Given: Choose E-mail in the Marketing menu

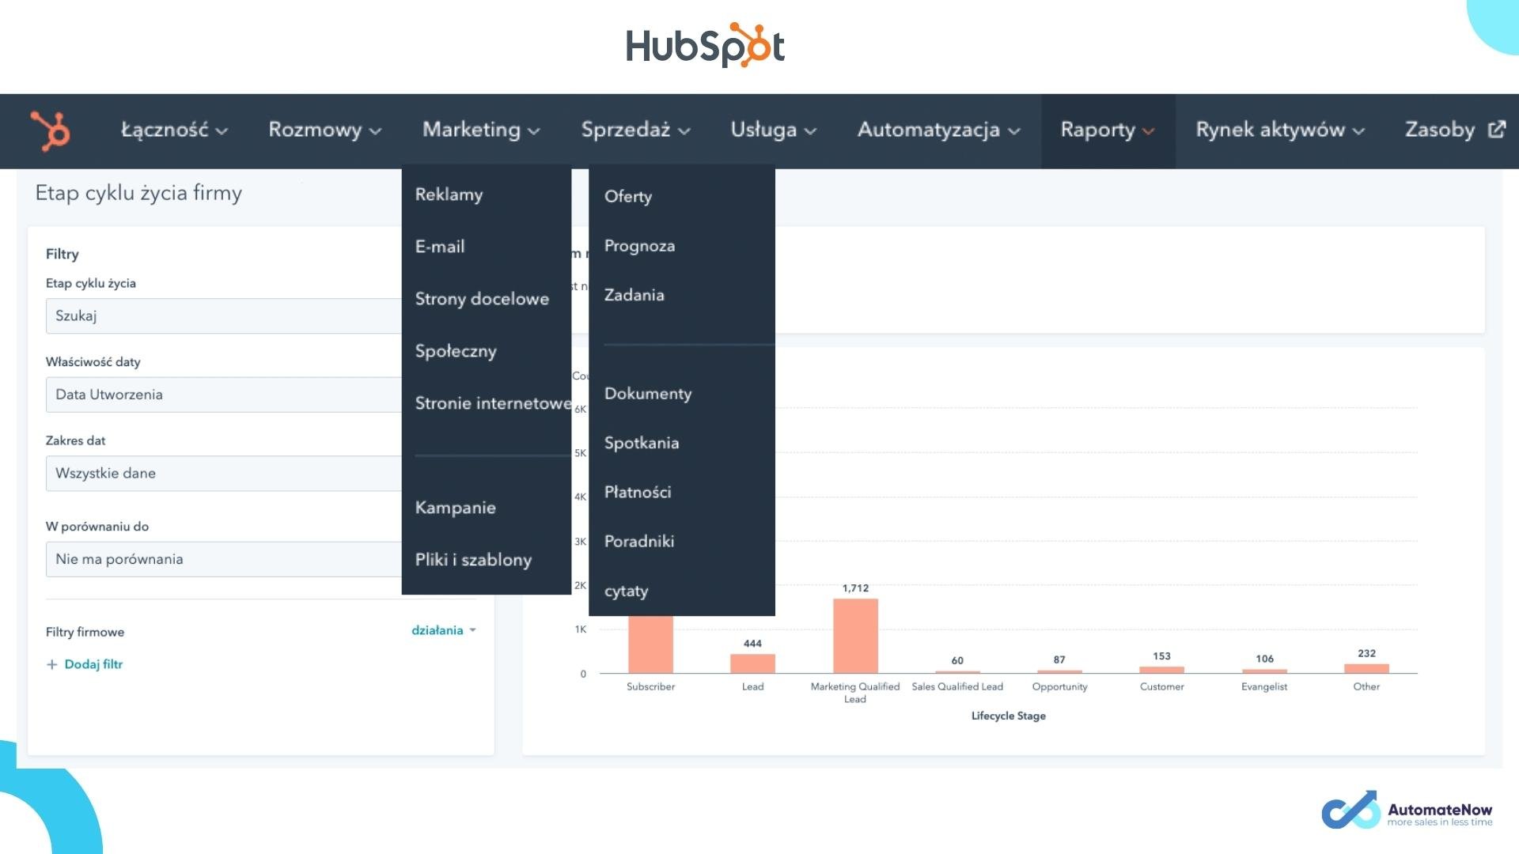Looking at the screenshot, I should (440, 247).
